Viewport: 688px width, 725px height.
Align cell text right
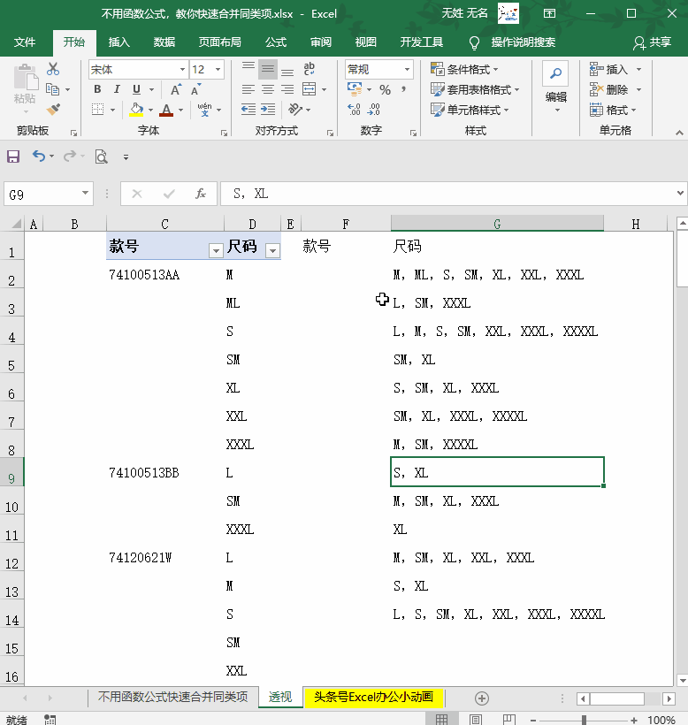[287, 89]
